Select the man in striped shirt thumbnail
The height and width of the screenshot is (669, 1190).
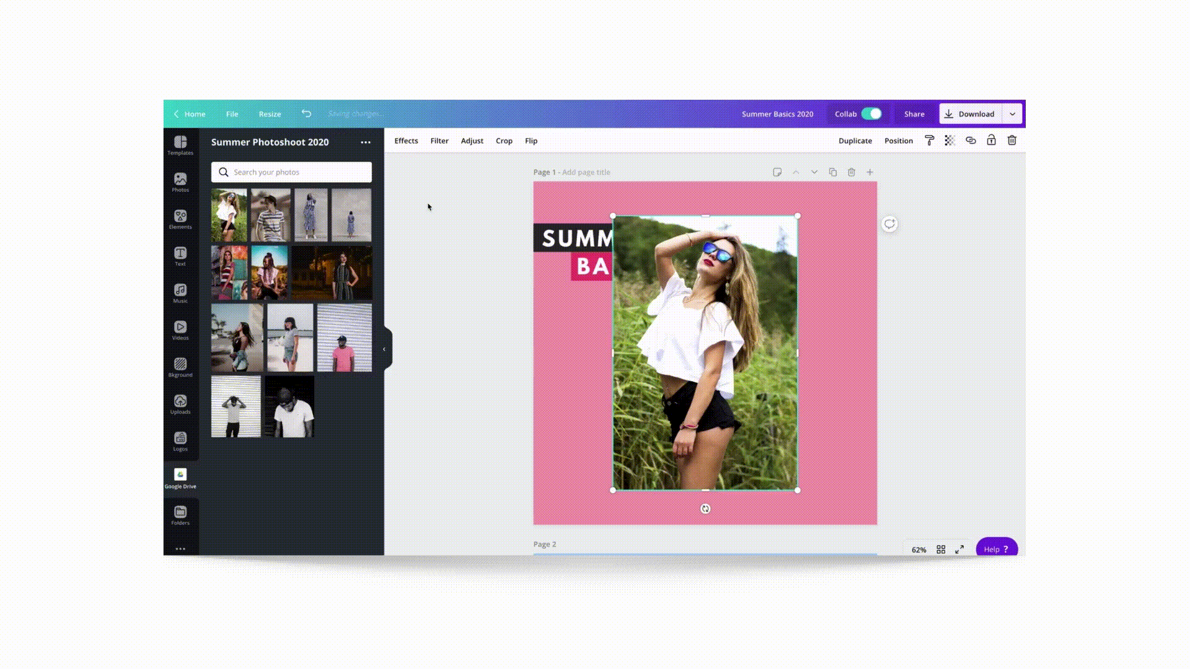tap(270, 215)
